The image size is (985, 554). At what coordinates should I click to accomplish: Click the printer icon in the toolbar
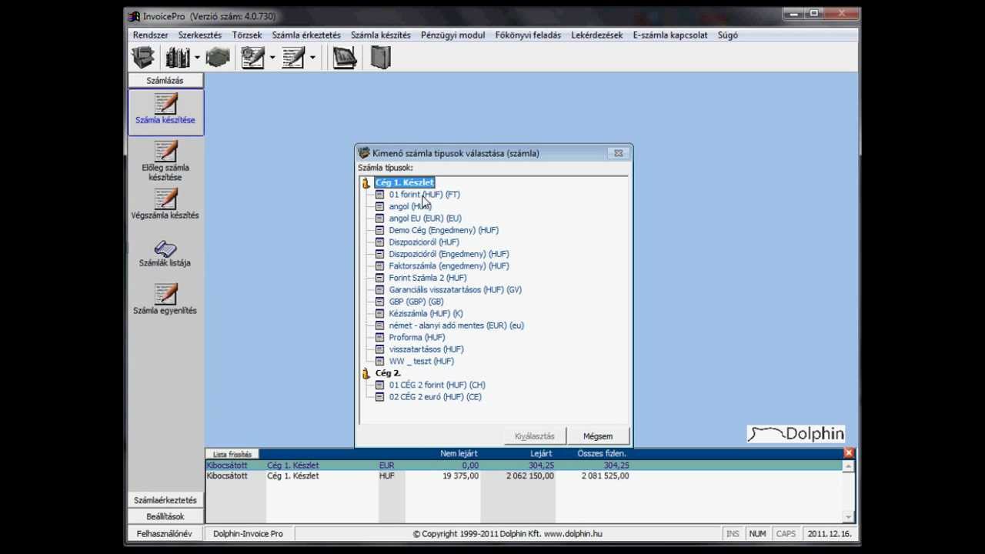[143, 58]
